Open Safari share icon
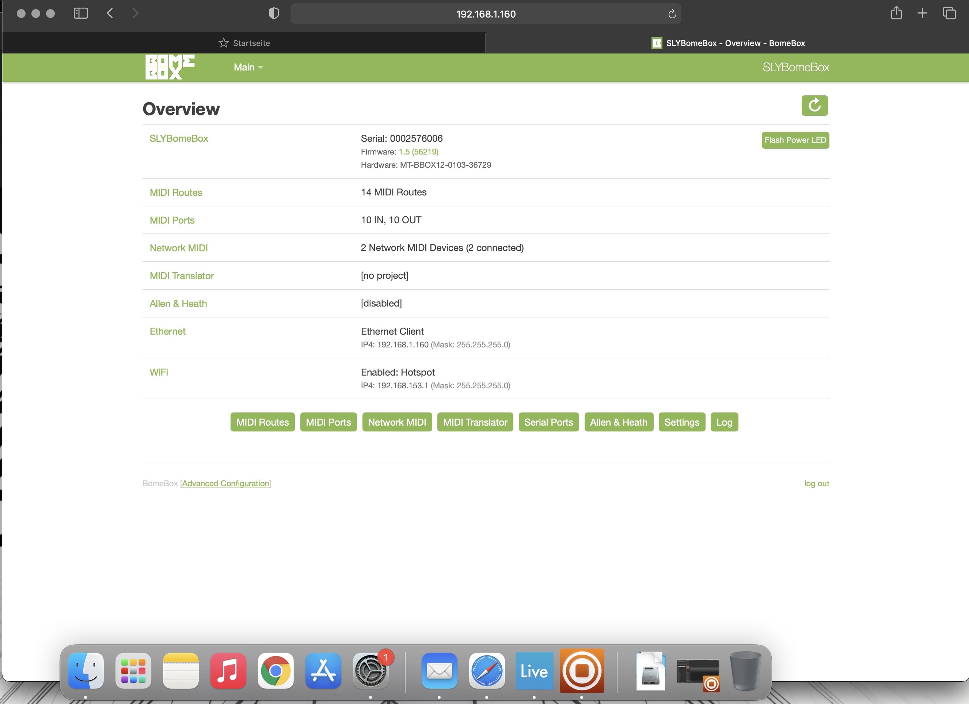Image resolution: width=969 pixels, height=704 pixels. coord(896,13)
